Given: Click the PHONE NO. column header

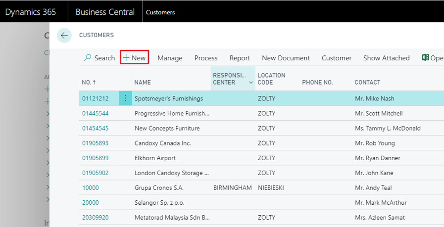Looking at the screenshot, I should [317, 83].
